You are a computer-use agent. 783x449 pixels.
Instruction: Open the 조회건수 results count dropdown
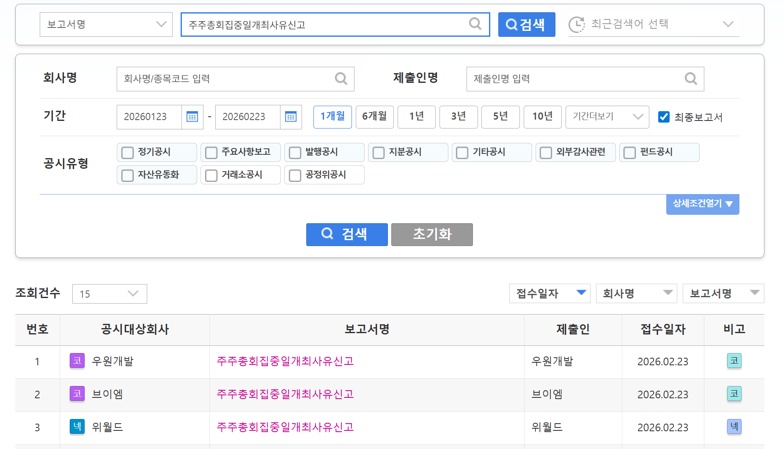coord(110,294)
